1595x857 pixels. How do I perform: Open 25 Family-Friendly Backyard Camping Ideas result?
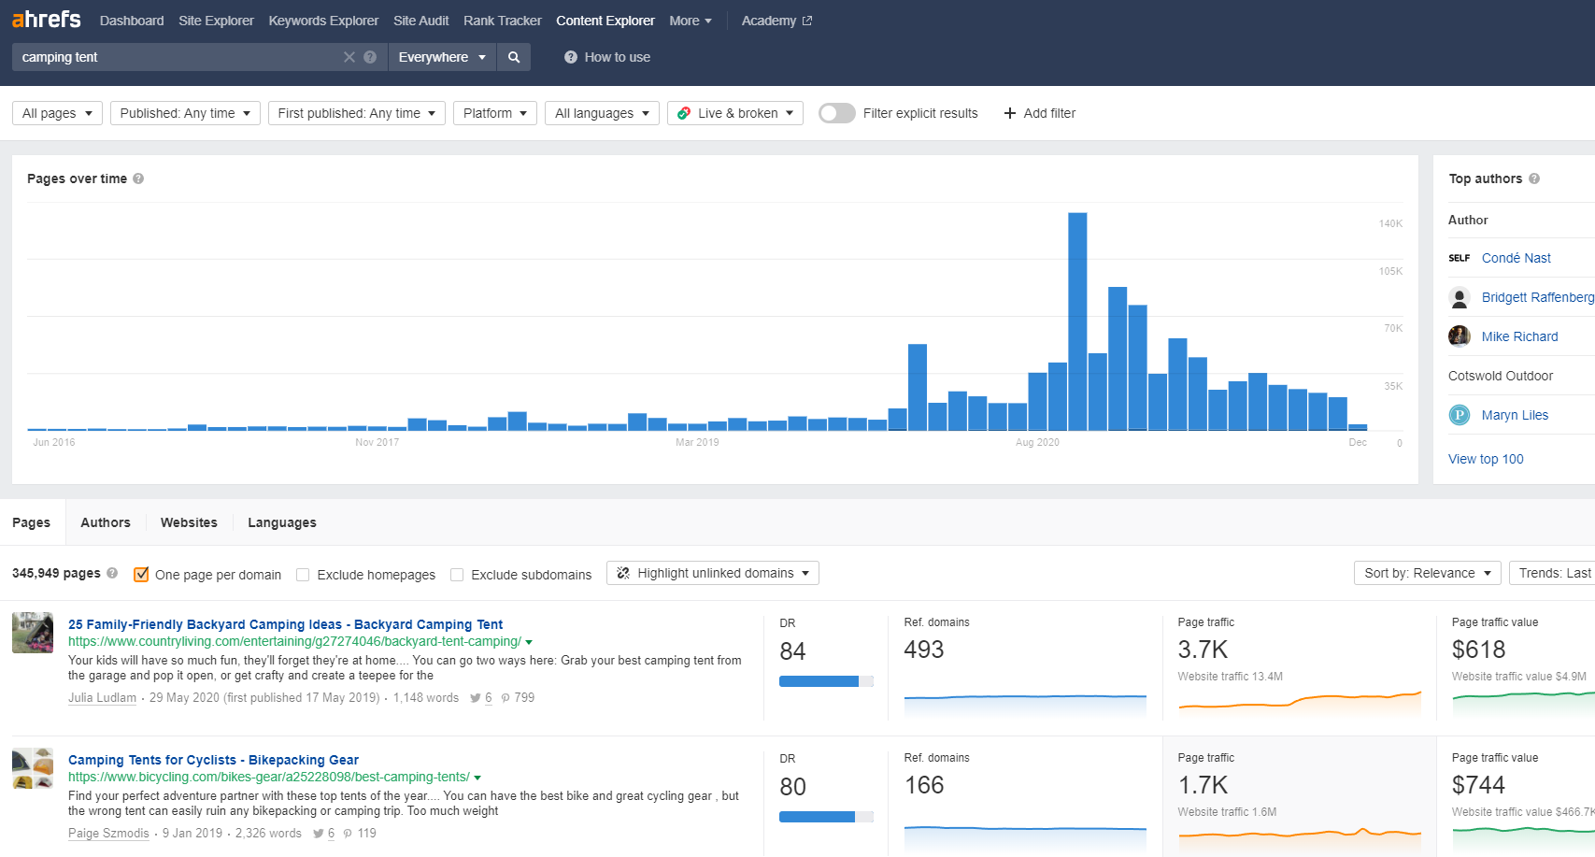pyautogui.click(x=285, y=624)
